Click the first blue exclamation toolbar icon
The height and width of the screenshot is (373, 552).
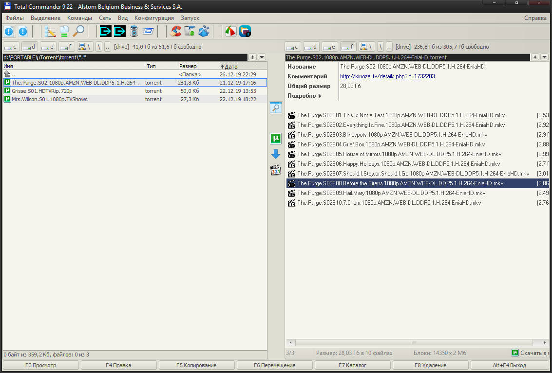(x=9, y=32)
